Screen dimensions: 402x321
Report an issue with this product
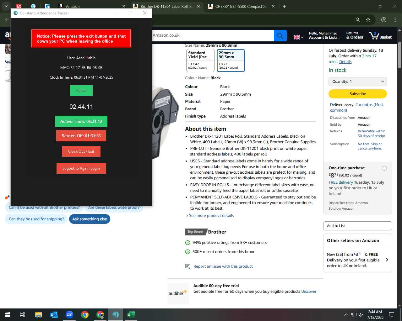point(223,266)
